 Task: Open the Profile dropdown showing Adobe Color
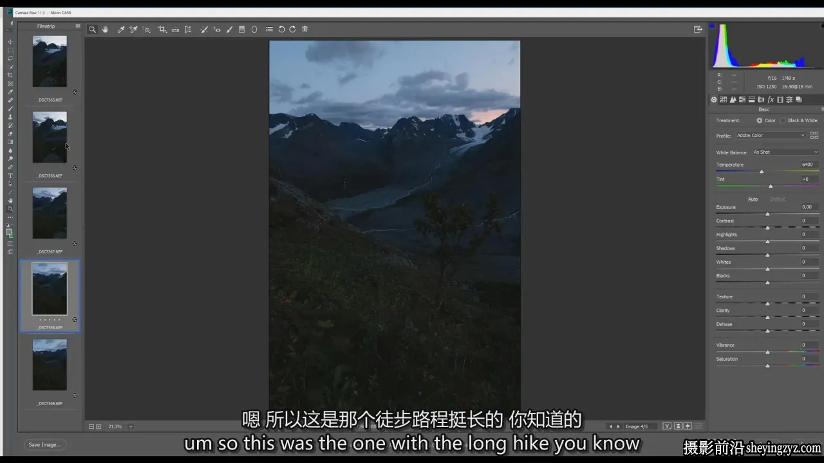(x=771, y=136)
